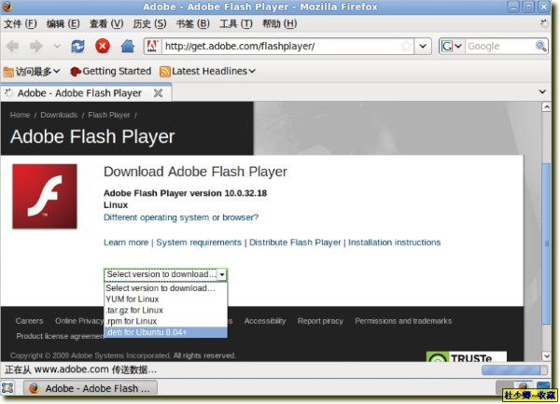Go back with the Back arrow
Image resolution: width=560 pixels, height=404 pixels.
coord(13,46)
